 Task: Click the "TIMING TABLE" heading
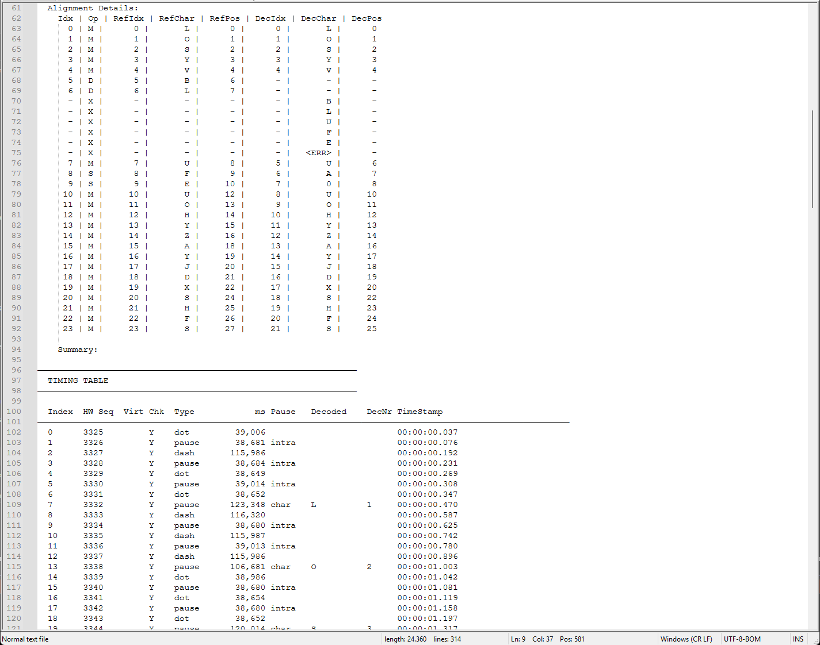click(x=78, y=381)
